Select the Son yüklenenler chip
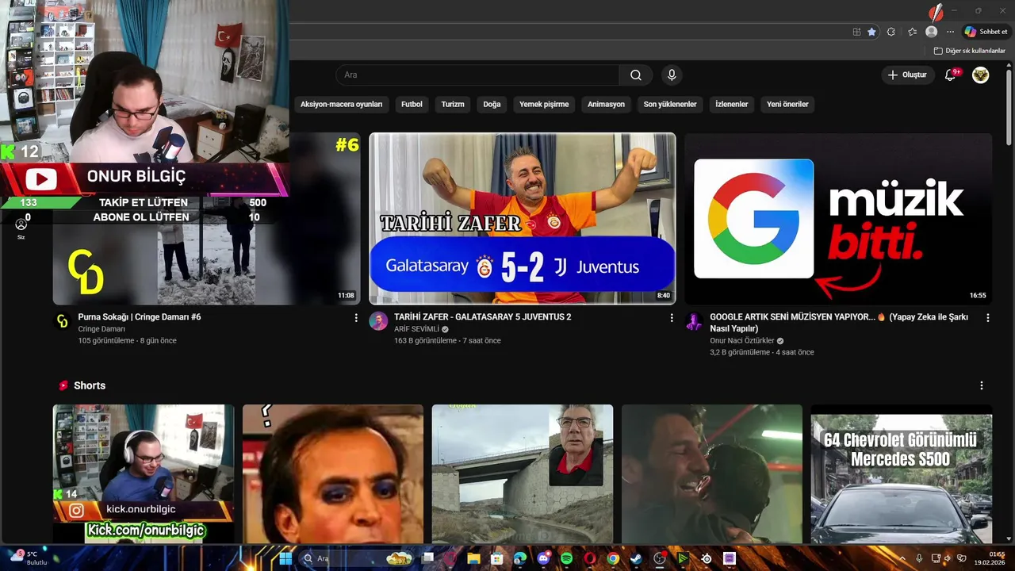This screenshot has height=571, width=1015. (x=670, y=104)
